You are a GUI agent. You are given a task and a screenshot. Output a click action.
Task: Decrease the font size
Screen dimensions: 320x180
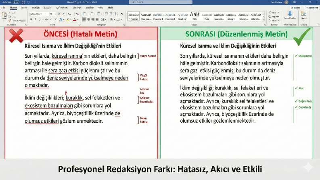pyautogui.click(x=63, y=14)
